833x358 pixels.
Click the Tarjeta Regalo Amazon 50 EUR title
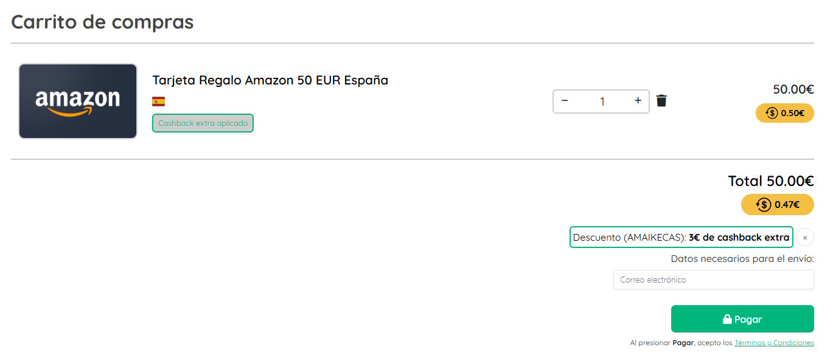(x=270, y=80)
